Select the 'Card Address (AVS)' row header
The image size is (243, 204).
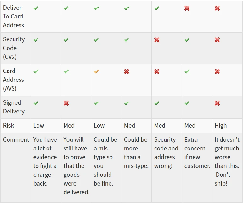15,80
